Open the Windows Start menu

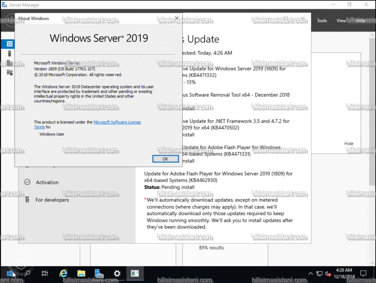click(x=10, y=273)
